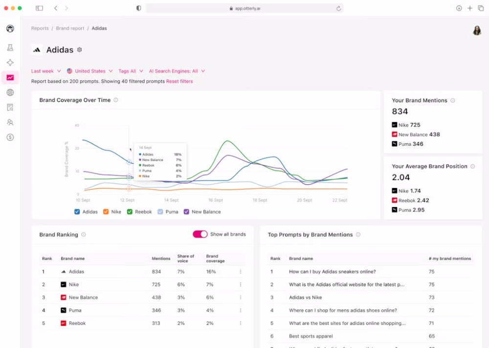Open the Adidas report settings gear

(x=79, y=49)
